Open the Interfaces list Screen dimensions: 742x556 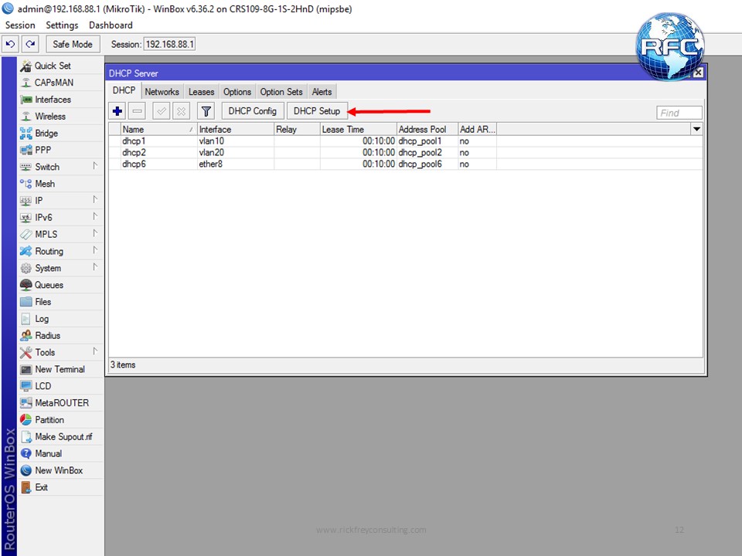coord(60,100)
